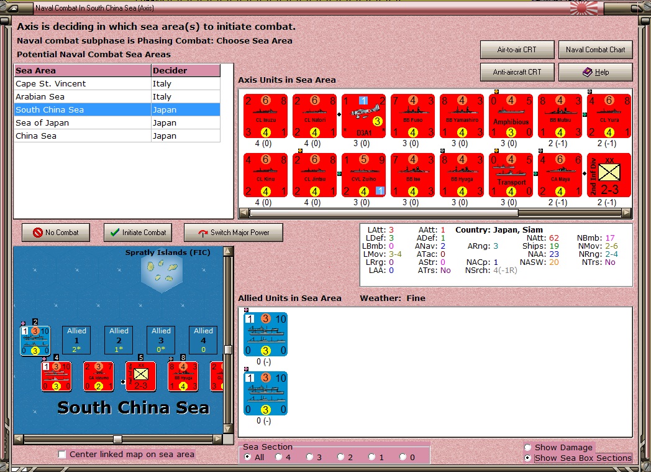Click the BB Hyuga counter on the map
The image size is (651, 472).
[x=183, y=376]
